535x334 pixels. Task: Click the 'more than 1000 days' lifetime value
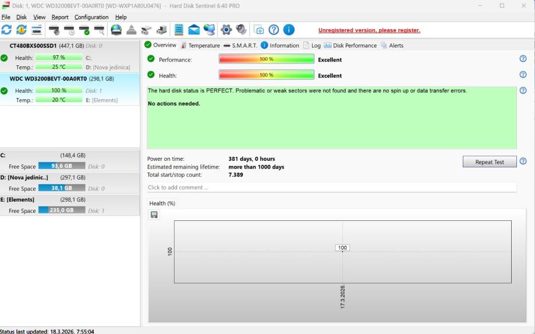[x=256, y=167]
